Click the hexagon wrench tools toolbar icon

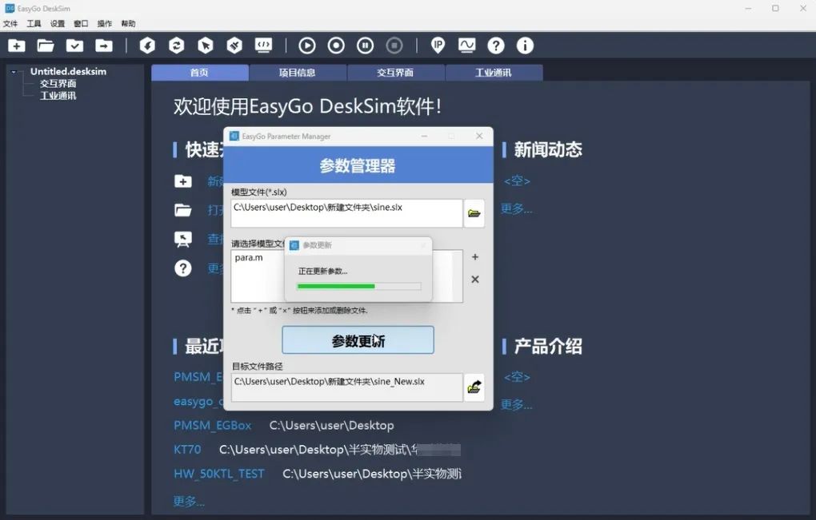coord(234,46)
